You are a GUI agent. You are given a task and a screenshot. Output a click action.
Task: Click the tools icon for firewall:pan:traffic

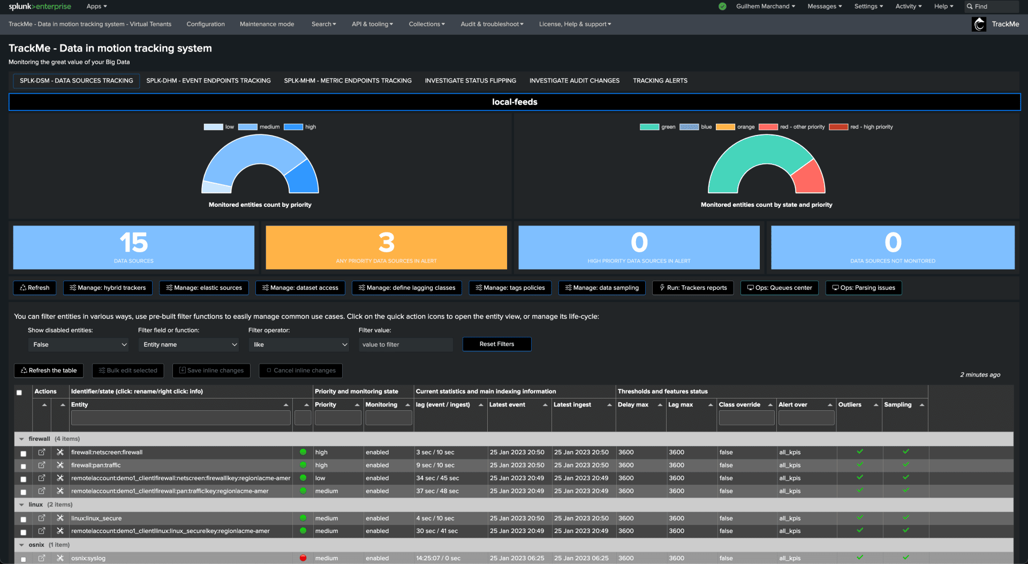pyautogui.click(x=60, y=465)
